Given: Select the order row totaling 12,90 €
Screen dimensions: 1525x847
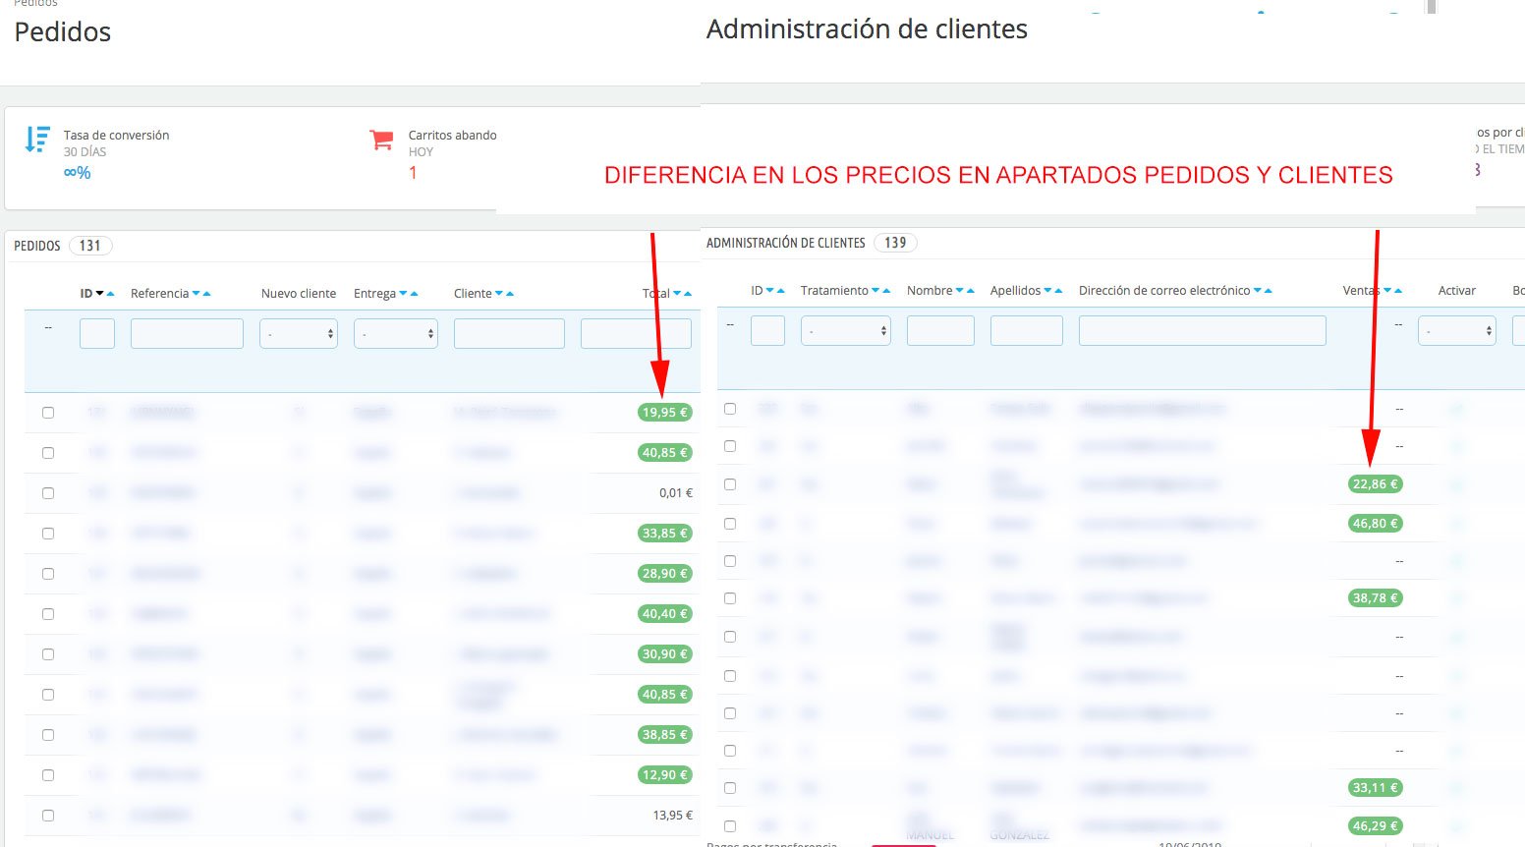Looking at the screenshot, I should (48, 775).
